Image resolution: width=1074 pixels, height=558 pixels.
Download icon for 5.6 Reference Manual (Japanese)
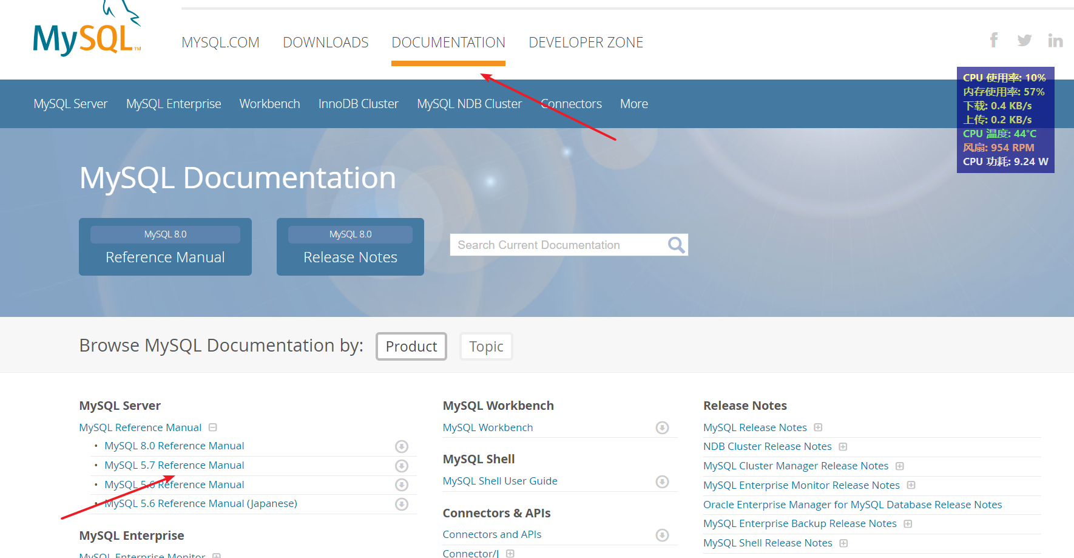402,504
